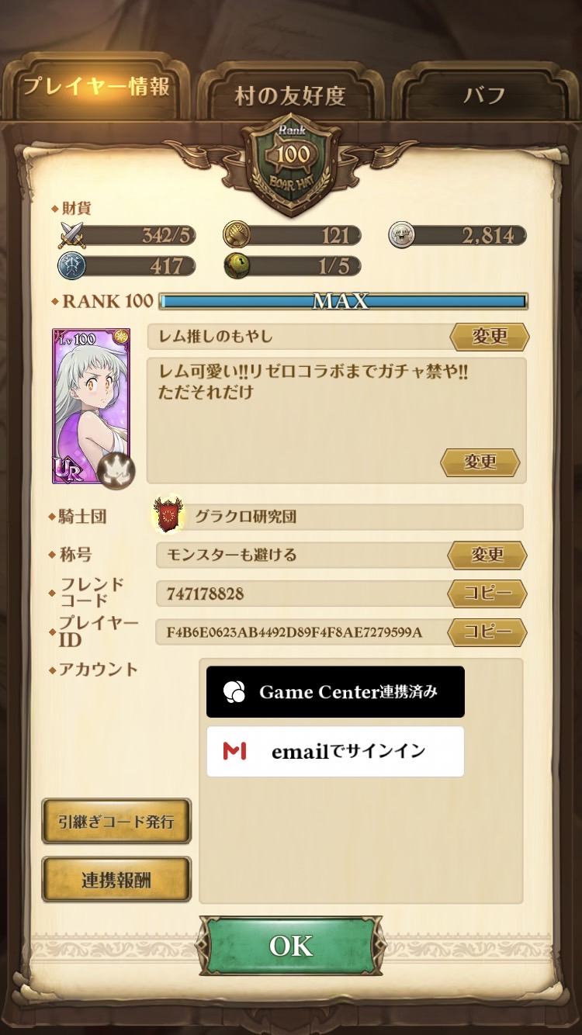Tap the UR character portrait thumbnail
This screenshot has height=1035, width=582.
pyautogui.click(x=91, y=406)
